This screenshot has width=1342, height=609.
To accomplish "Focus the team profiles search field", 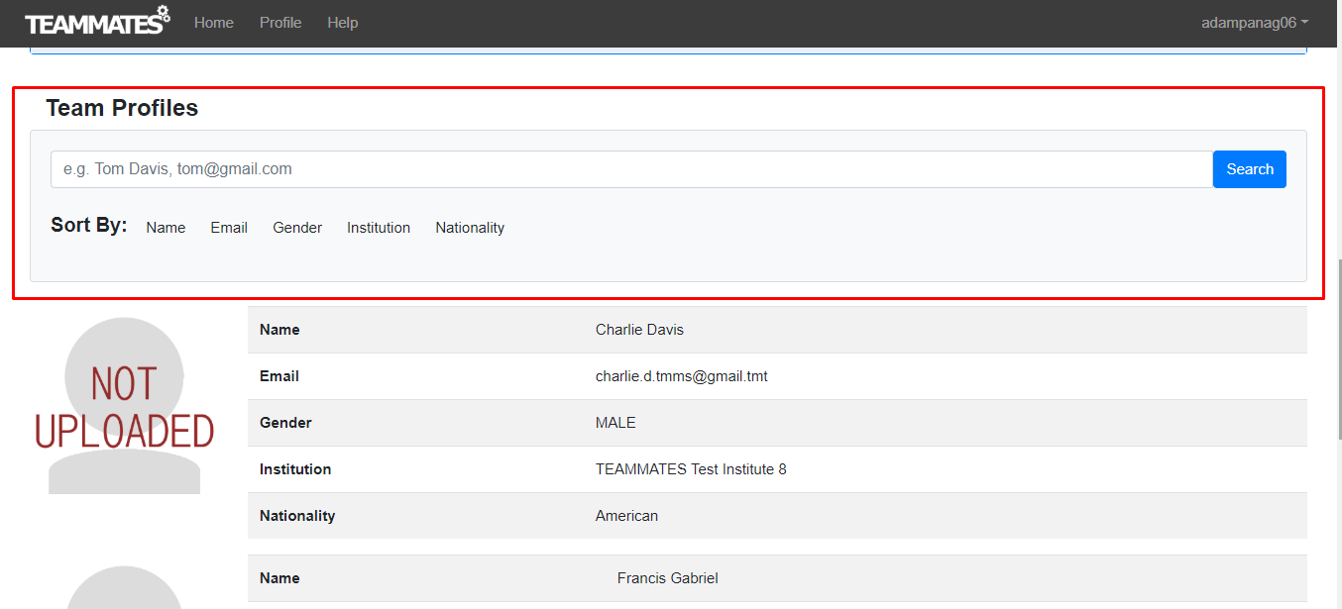I will (632, 169).
